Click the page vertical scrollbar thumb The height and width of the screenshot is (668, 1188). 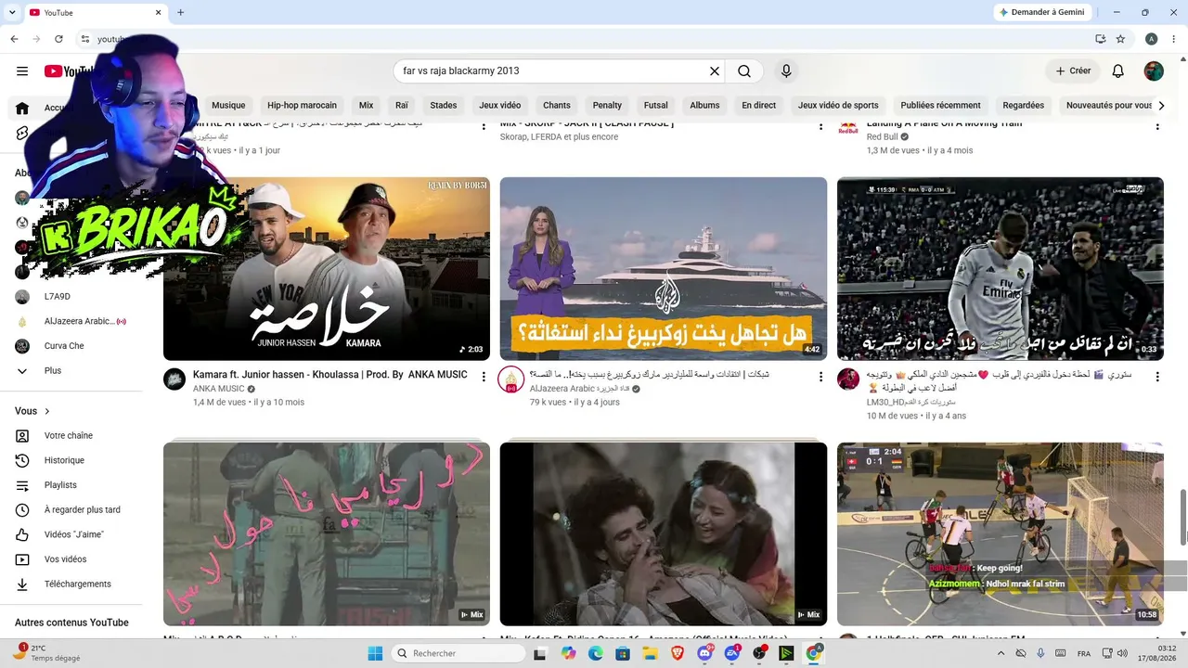click(x=1183, y=517)
